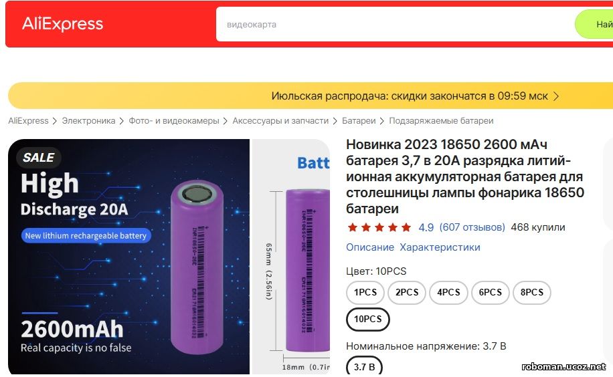Open second battery dimensions thumbnail image
The width and height of the screenshot is (613, 377).
[x=291, y=257]
